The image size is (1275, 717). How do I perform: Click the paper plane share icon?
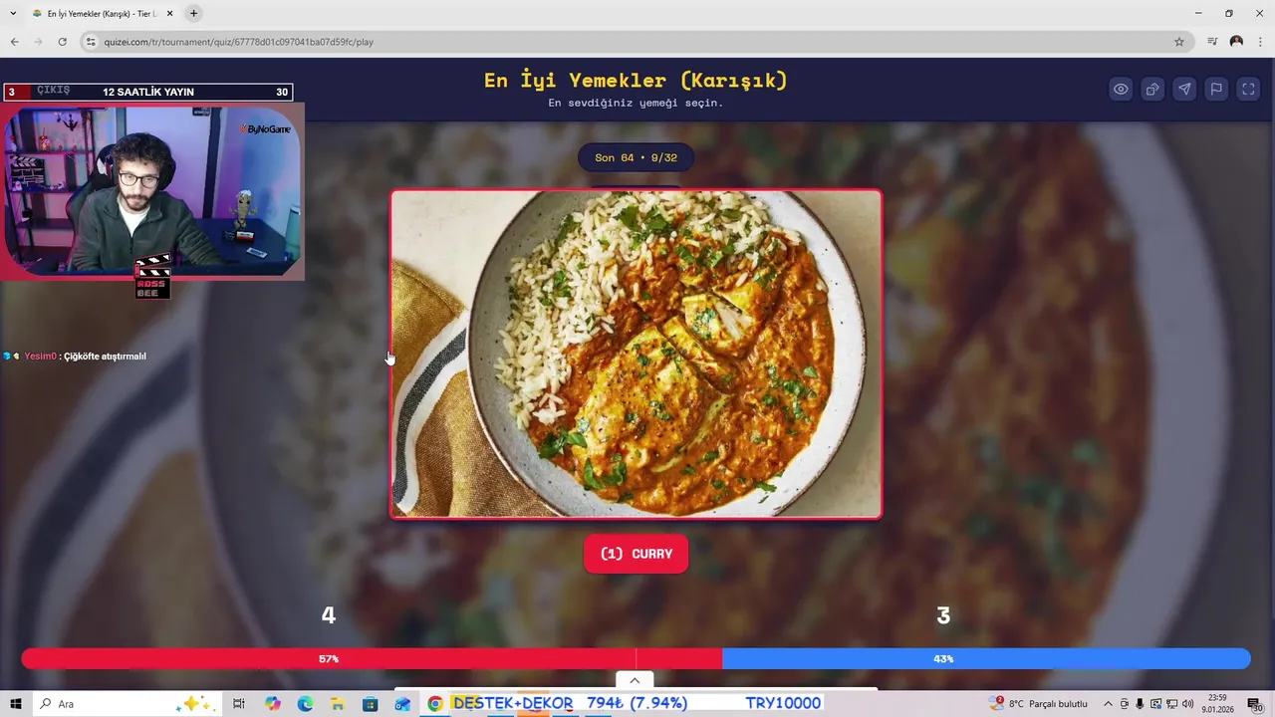click(1184, 89)
